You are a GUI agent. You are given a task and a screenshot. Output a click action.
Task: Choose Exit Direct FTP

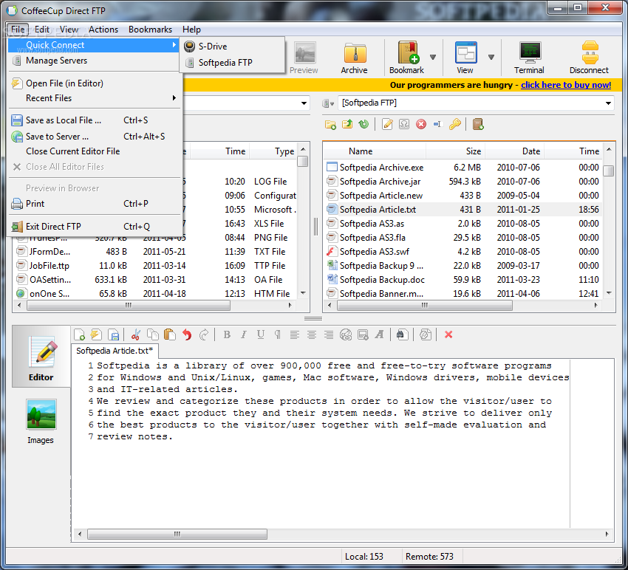click(95, 227)
